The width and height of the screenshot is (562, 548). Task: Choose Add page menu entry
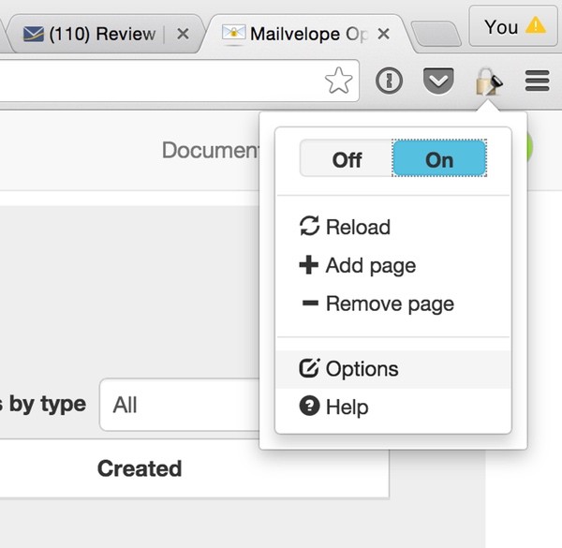393,265
